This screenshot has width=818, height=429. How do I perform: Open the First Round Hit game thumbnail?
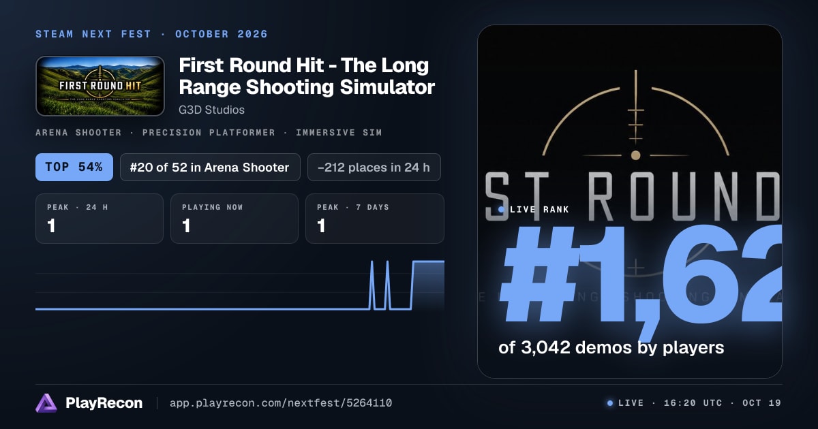[100, 86]
